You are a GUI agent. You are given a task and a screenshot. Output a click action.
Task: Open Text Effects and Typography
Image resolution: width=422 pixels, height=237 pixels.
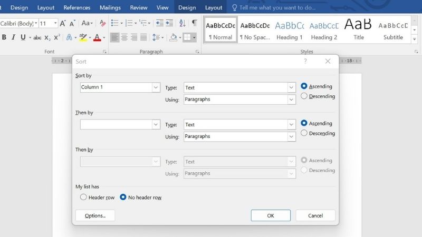coord(69,37)
